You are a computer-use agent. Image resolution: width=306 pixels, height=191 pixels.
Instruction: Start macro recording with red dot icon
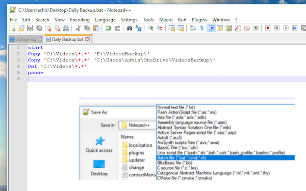[268, 28]
